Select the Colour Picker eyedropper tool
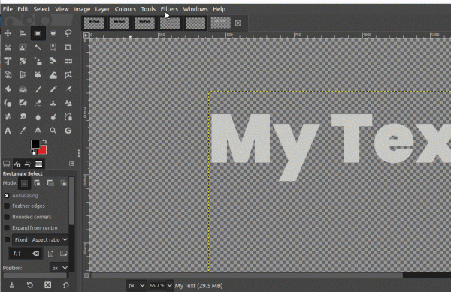451x292 pixels. [x=23, y=131]
